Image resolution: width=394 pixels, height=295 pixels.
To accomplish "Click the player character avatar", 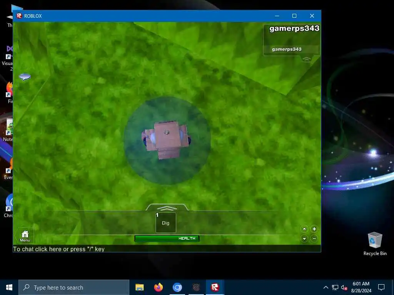I will click(167, 139).
